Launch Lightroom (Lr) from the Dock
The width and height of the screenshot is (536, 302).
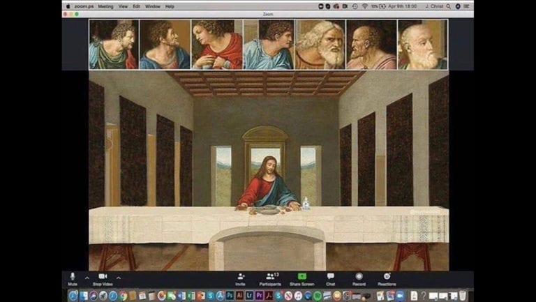point(249,296)
